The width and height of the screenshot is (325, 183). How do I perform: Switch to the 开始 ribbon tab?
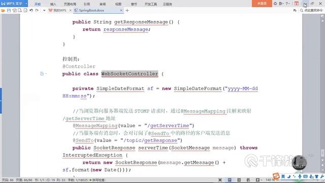point(38,4)
